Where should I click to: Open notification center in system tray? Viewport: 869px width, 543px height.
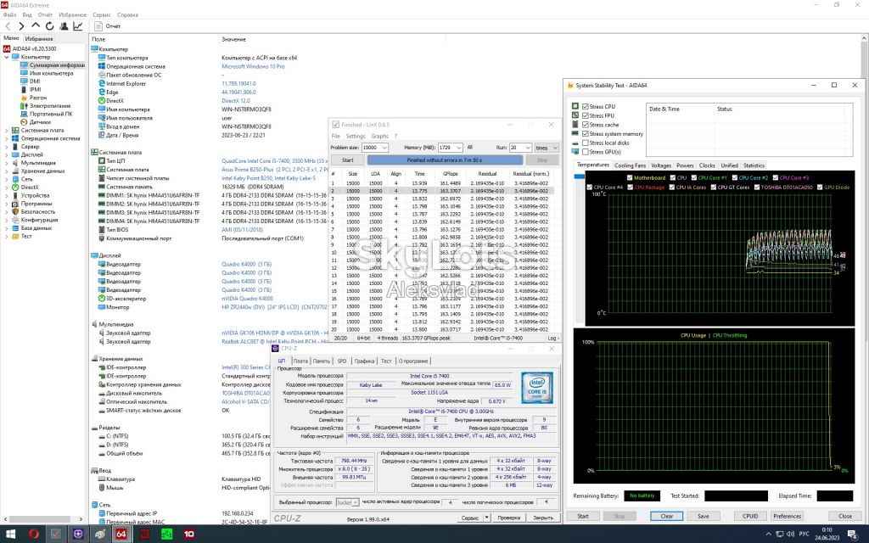pyautogui.click(x=854, y=535)
